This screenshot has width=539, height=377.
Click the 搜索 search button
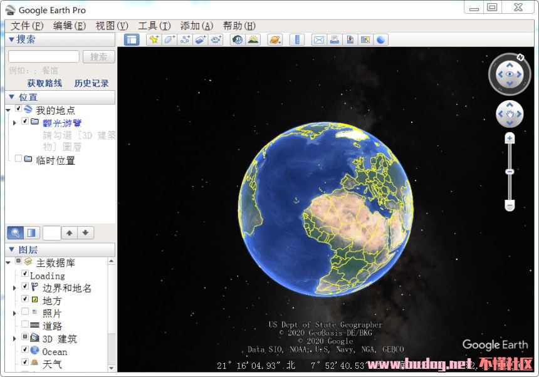98,56
